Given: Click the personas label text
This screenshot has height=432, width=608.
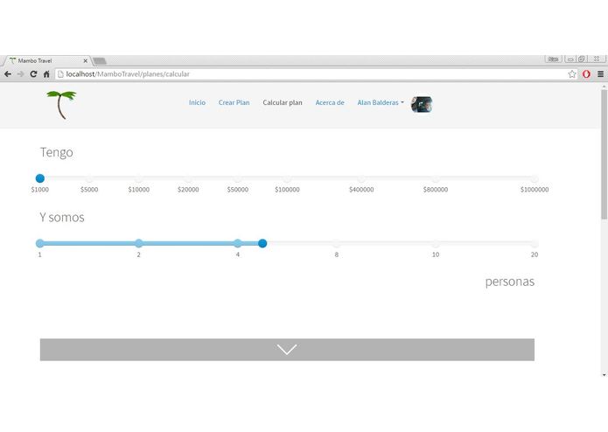Looking at the screenshot, I should (509, 282).
